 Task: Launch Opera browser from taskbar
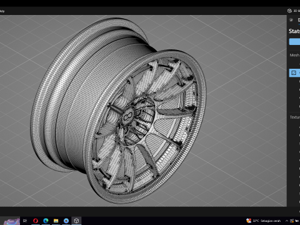pos(36,221)
